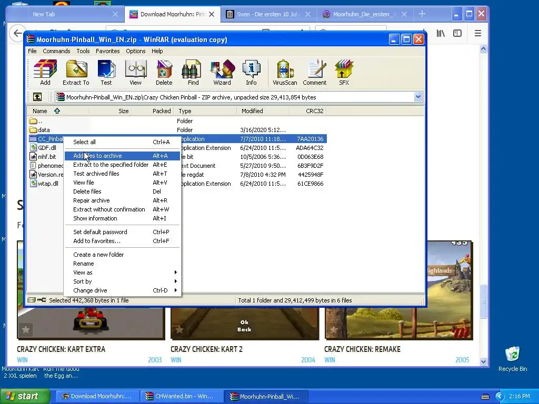Sort file list by CRC32 column header
Screen dimensions: 539x404
(x=307, y=111)
